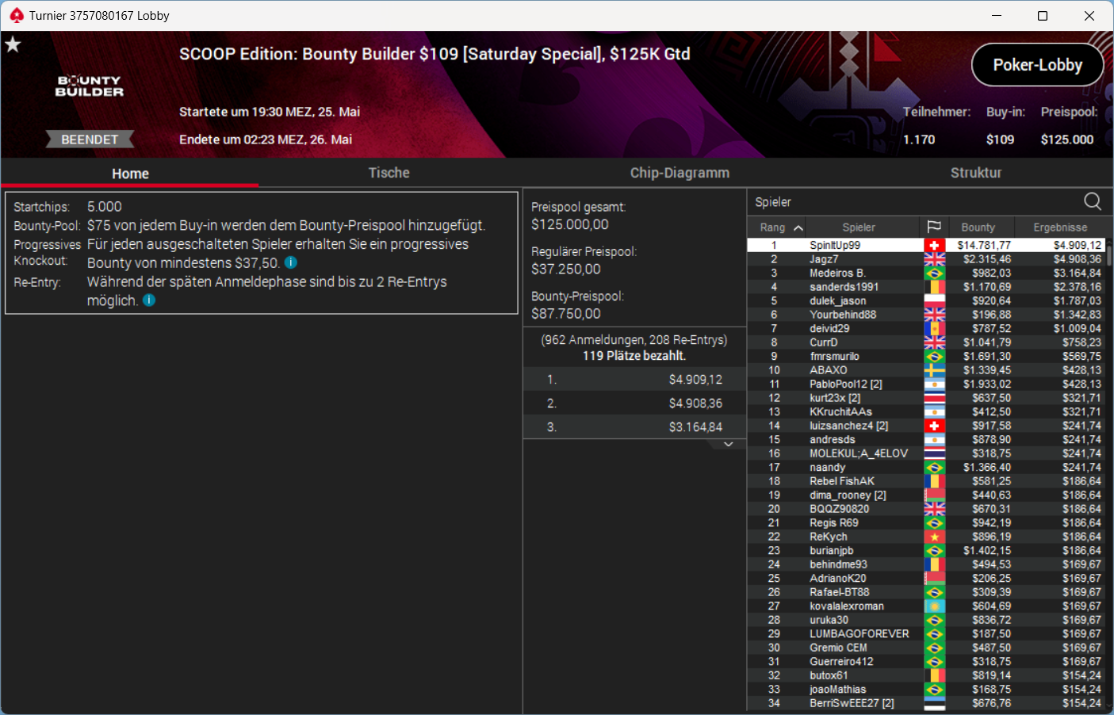
Task: Click the Poker-Lobby button
Action: point(1037,65)
